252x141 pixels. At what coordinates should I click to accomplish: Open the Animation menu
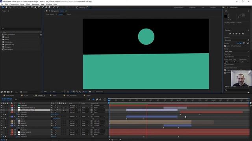coord(35,4)
